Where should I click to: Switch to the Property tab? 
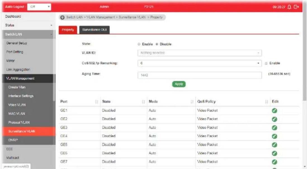[68, 30]
